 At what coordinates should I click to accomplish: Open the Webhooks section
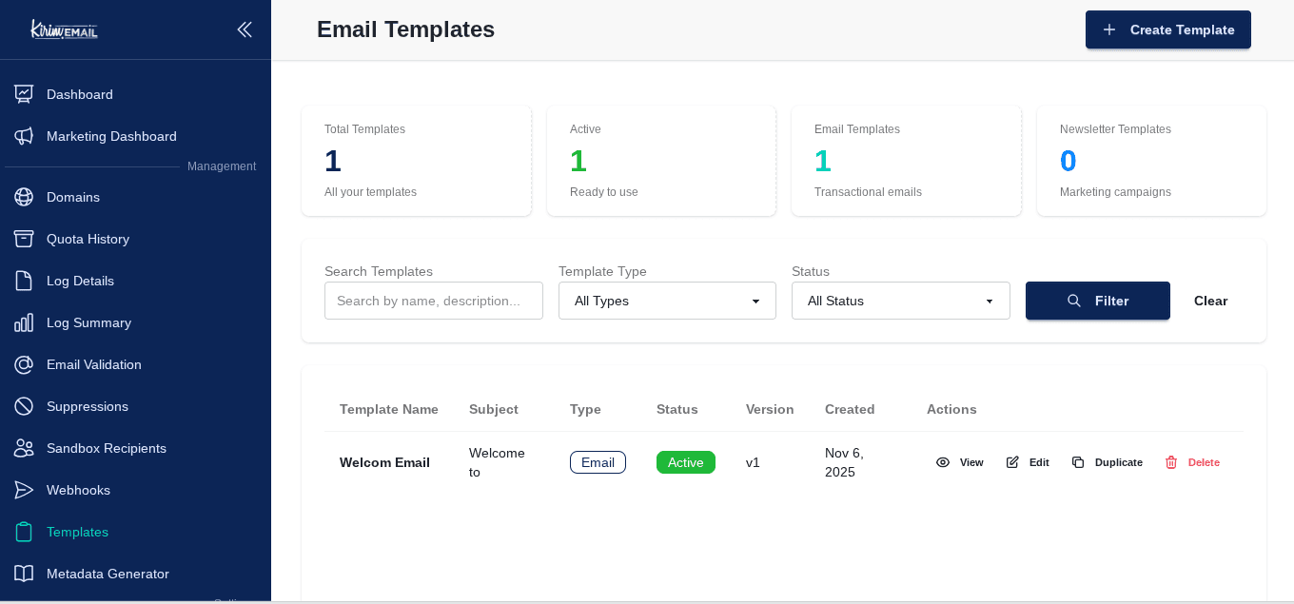click(x=78, y=490)
